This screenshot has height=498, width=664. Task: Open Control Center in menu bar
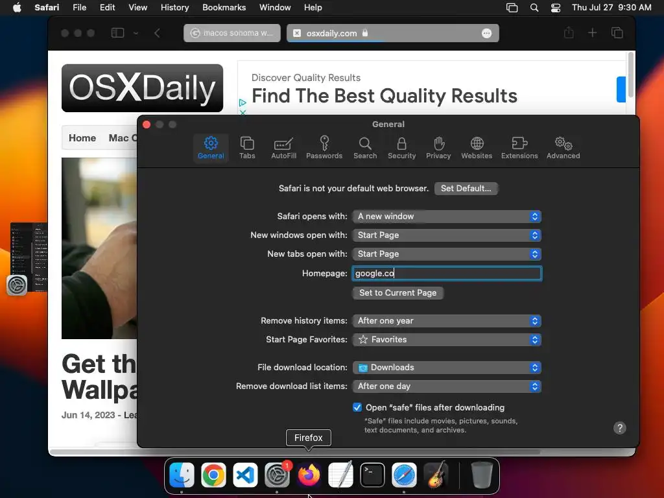(x=556, y=8)
